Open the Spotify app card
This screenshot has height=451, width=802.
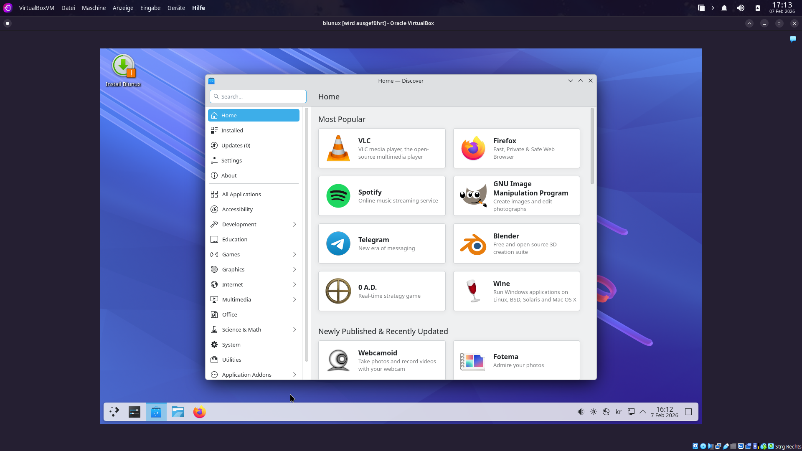[x=382, y=196]
